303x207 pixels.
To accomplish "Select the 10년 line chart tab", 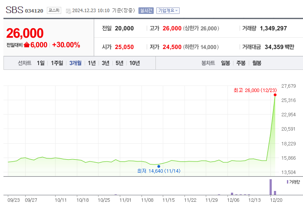I will [x=135, y=63].
